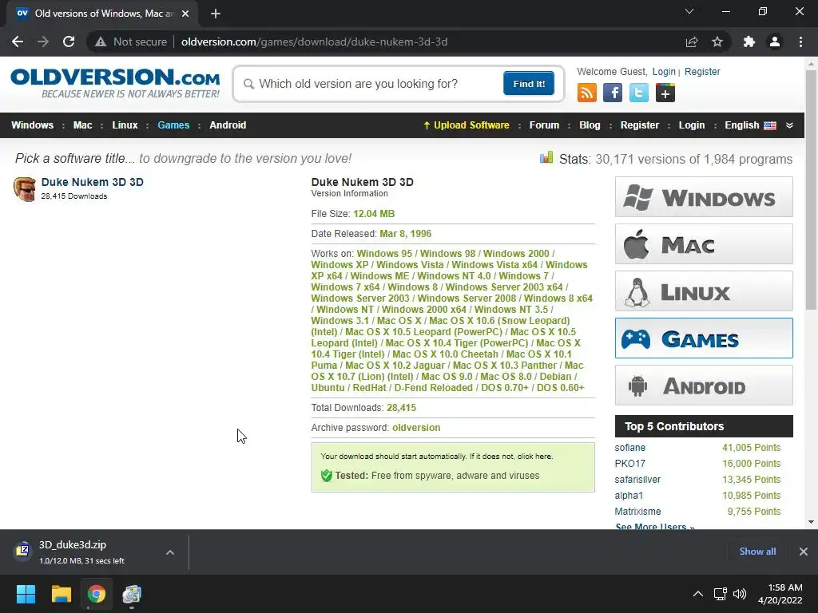The width and height of the screenshot is (818, 613).
Task: Click the big Windows category button
Action: (x=704, y=197)
